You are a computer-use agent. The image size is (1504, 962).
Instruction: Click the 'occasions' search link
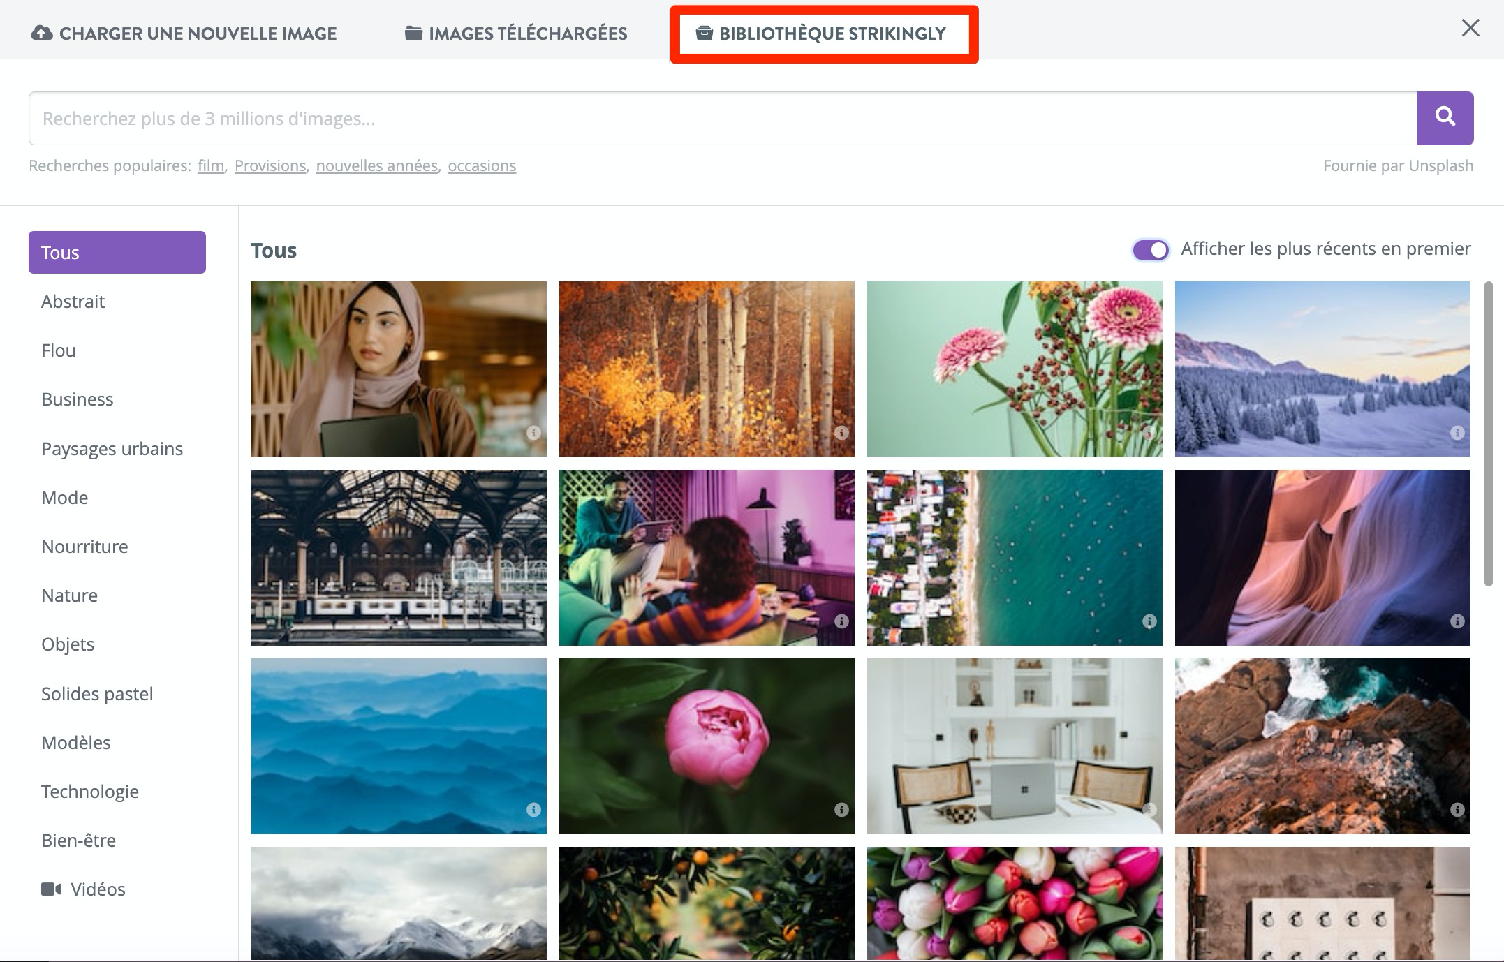[x=482, y=165]
